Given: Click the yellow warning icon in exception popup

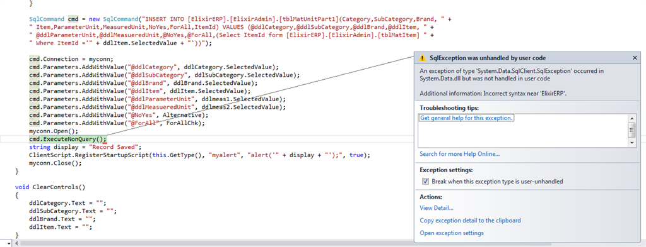Looking at the screenshot, I should 422,58.
